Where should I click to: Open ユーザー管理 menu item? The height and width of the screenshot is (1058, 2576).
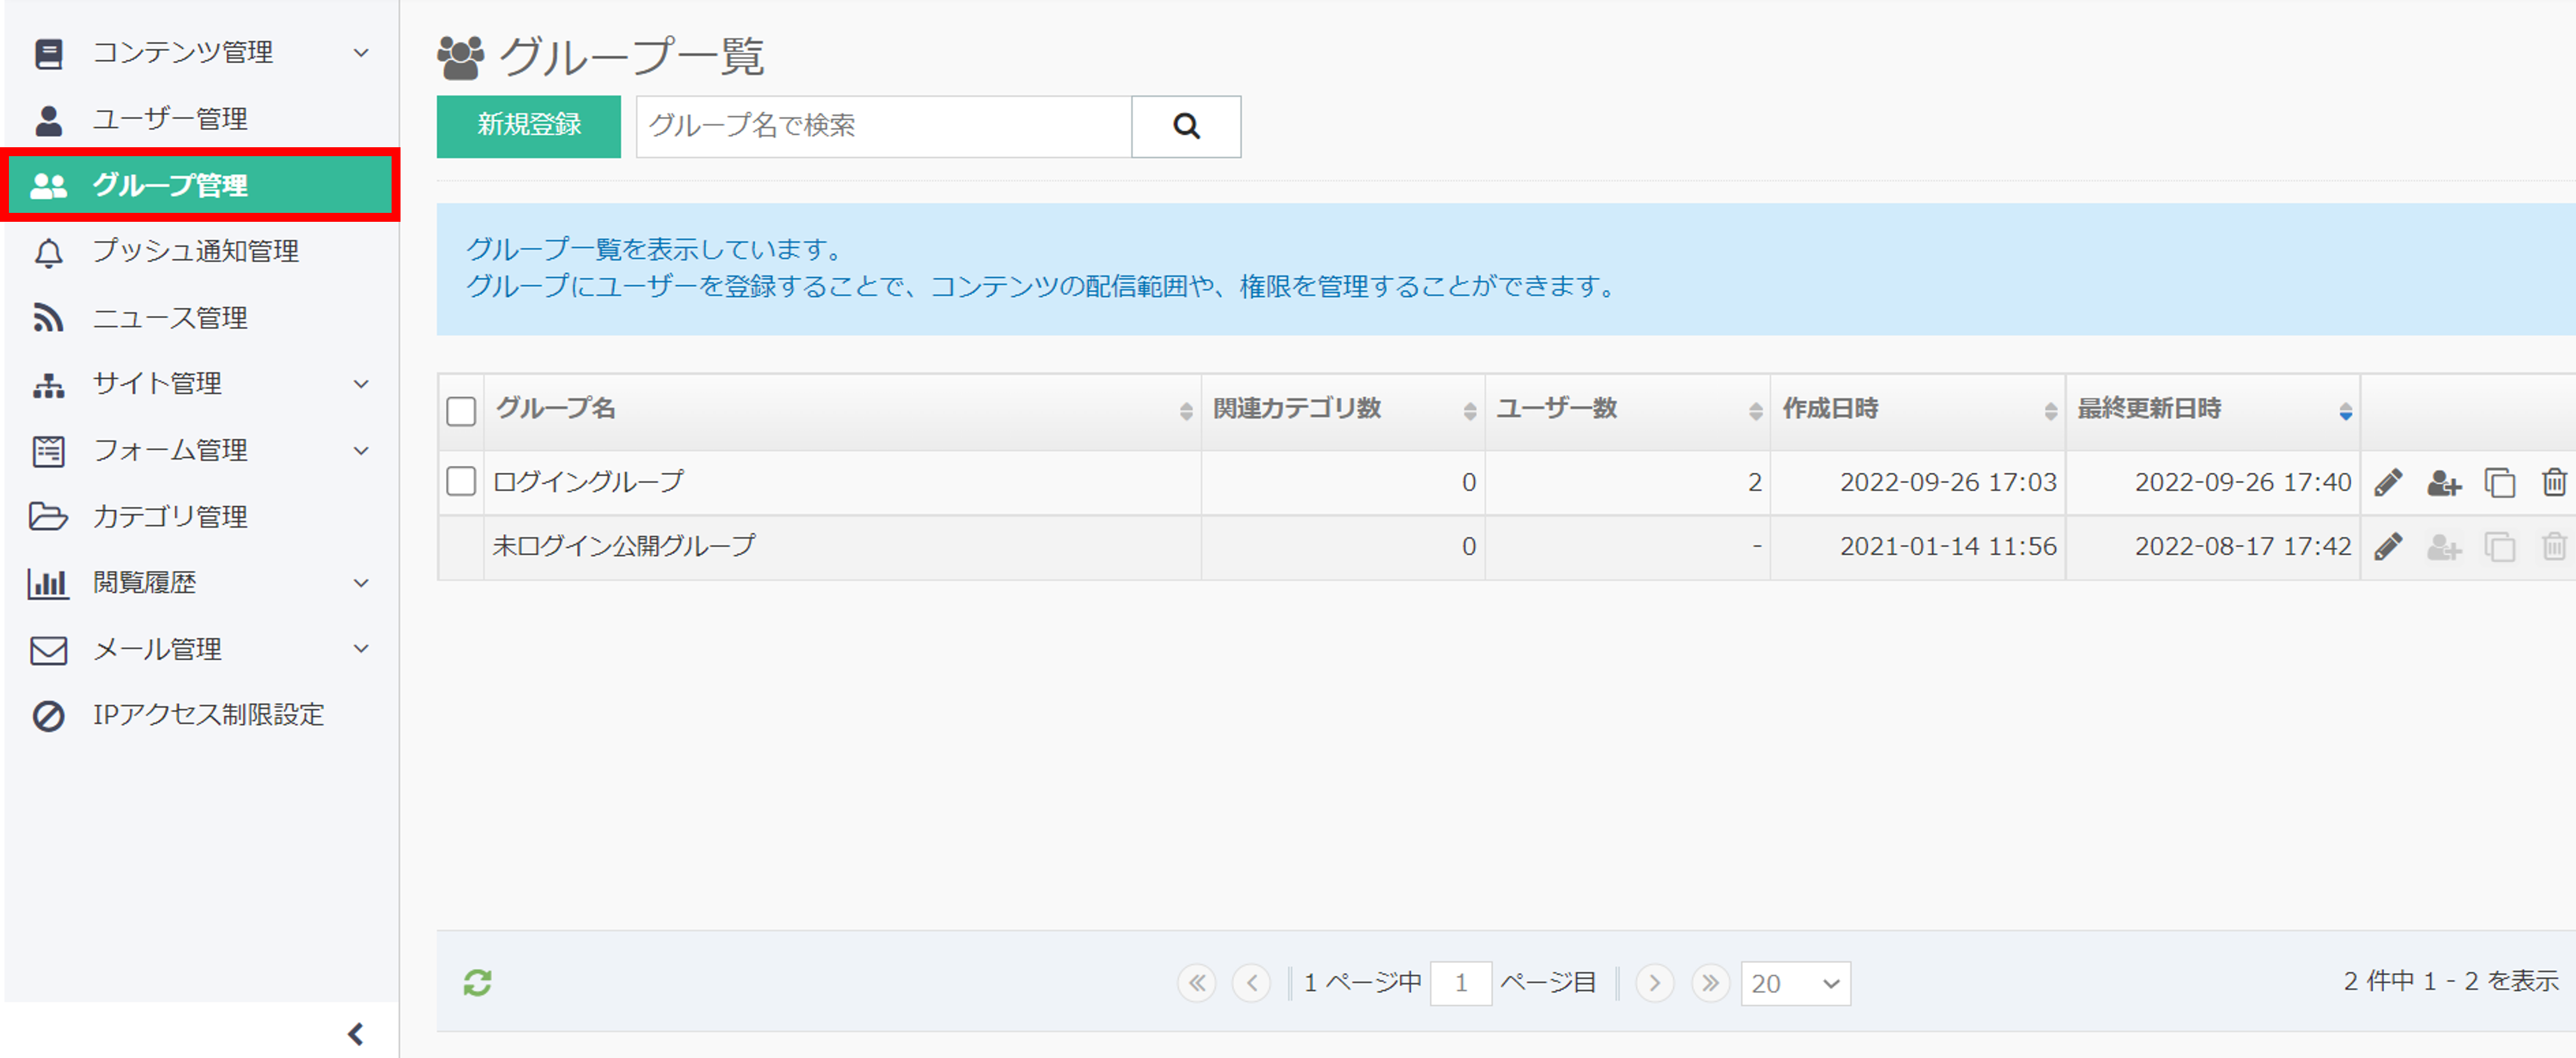[x=200, y=120]
